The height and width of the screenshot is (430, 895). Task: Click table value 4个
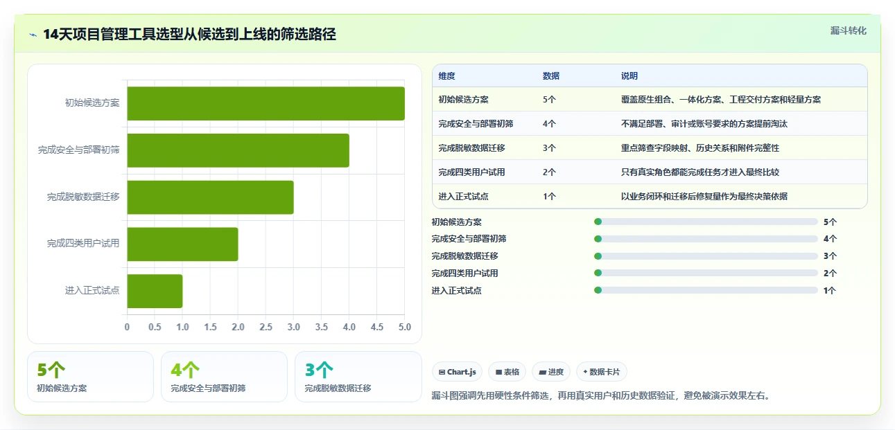coord(549,124)
